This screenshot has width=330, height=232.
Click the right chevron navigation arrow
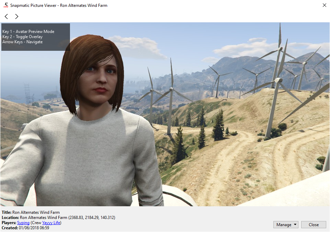click(x=16, y=16)
